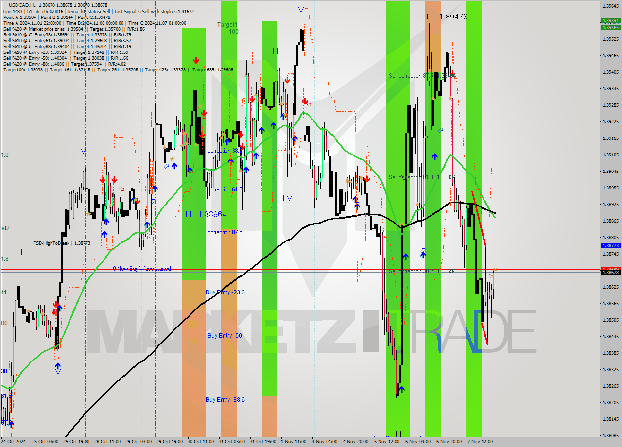622x447 pixels.
Task: Click the 'Buy Entry -88.6' label
Action: tap(225, 400)
